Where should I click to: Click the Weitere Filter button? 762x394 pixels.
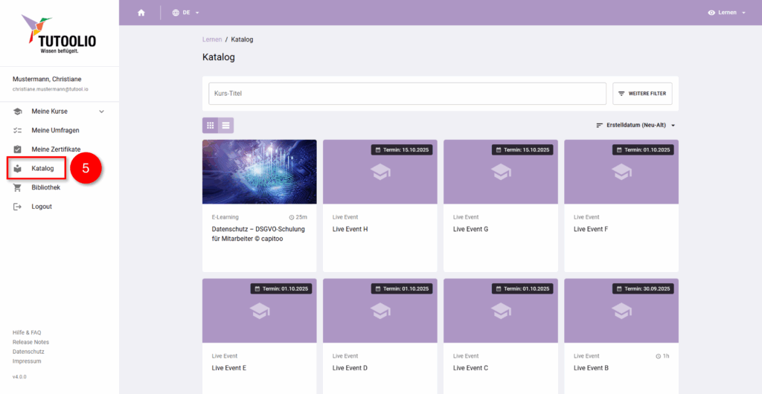(x=642, y=94)
